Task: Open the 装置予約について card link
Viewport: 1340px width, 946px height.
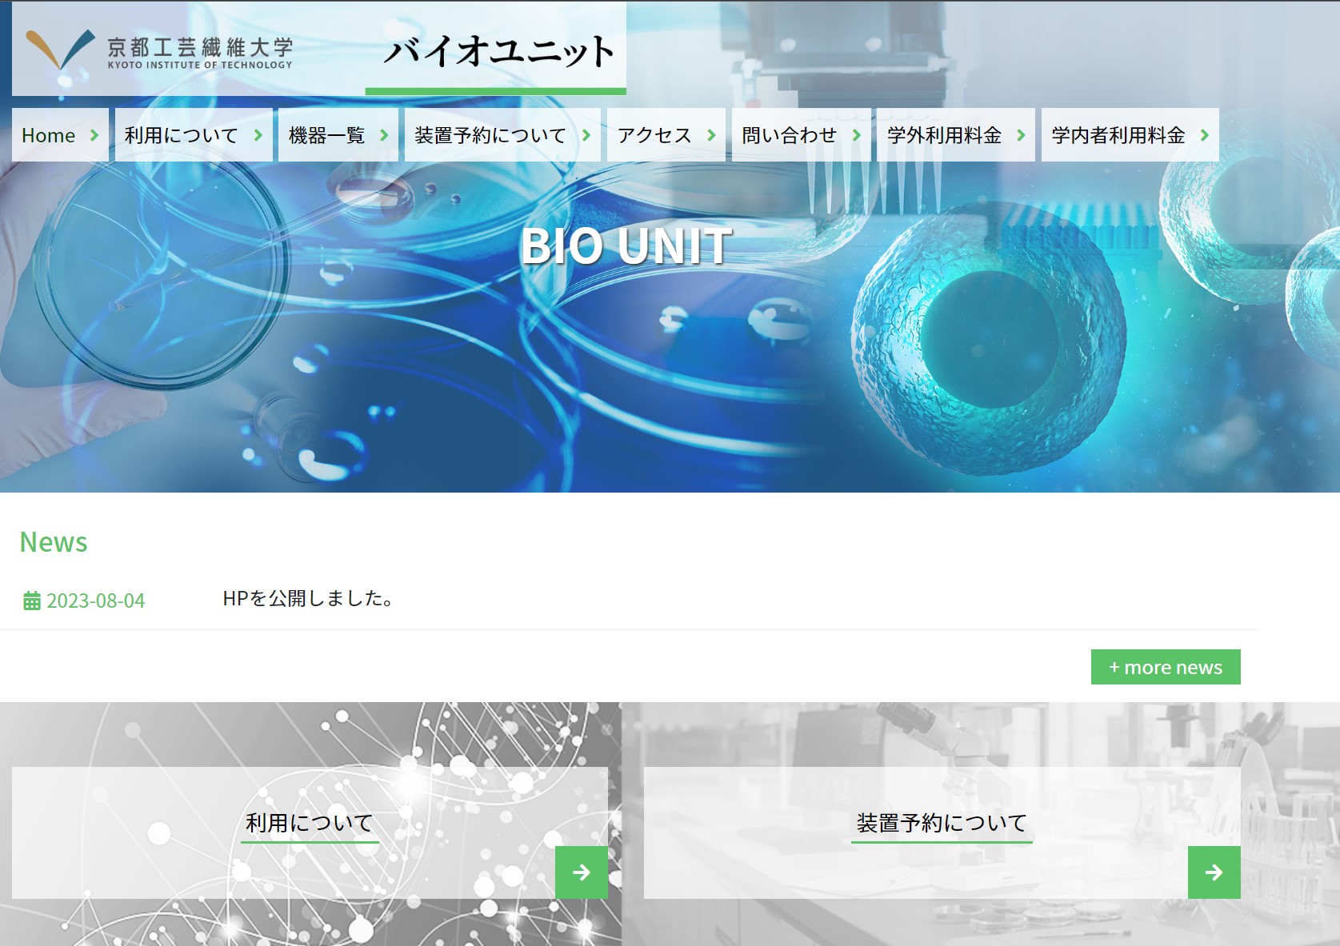Action: (942, 832)
